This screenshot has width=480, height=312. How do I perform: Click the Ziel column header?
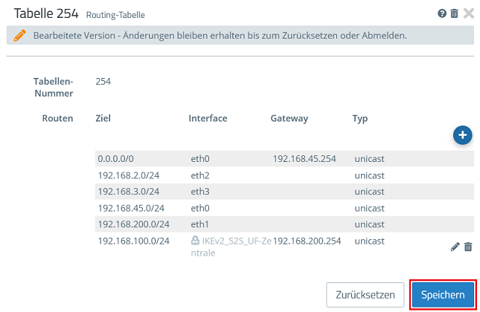[x=103, y=119]
